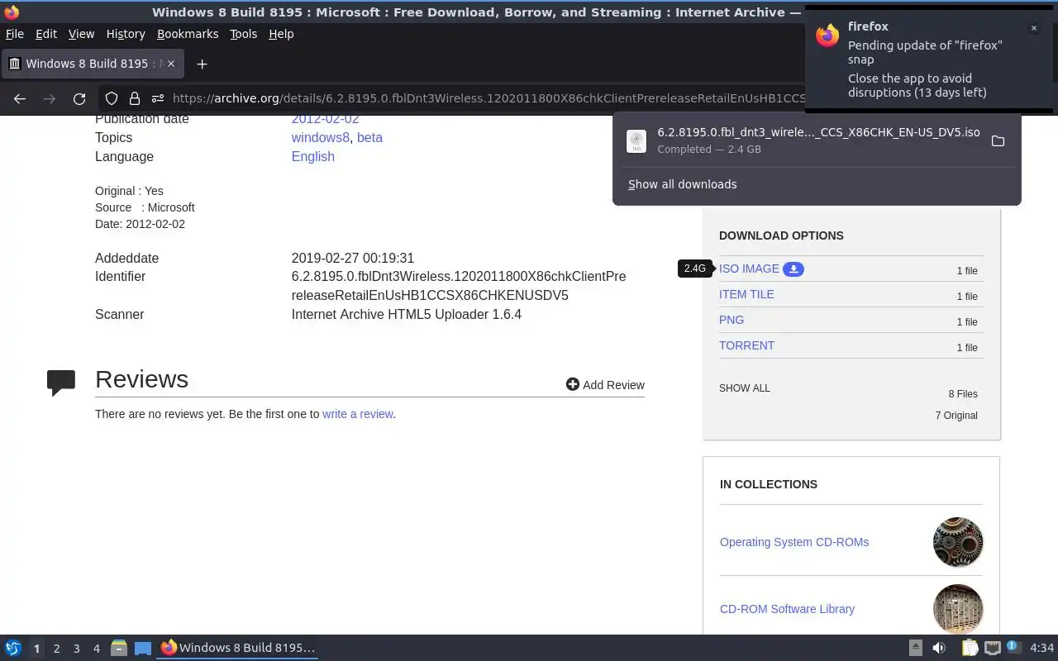This screenshot has width=1058, height=661.
Task: Click the address bar URL field
Action: tap(488, 98)
